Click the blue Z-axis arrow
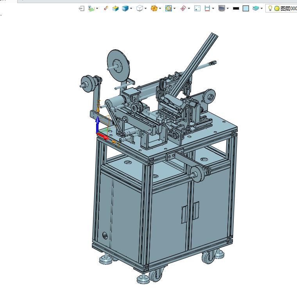Image resolution: width=297 pixels, height=289 pixels. pos(97,124)
